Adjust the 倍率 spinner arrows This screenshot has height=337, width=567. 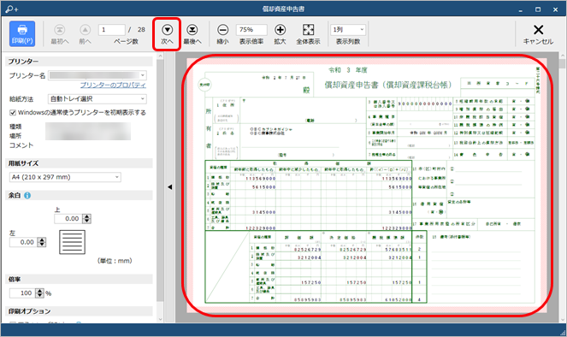(x=39, y=293)
